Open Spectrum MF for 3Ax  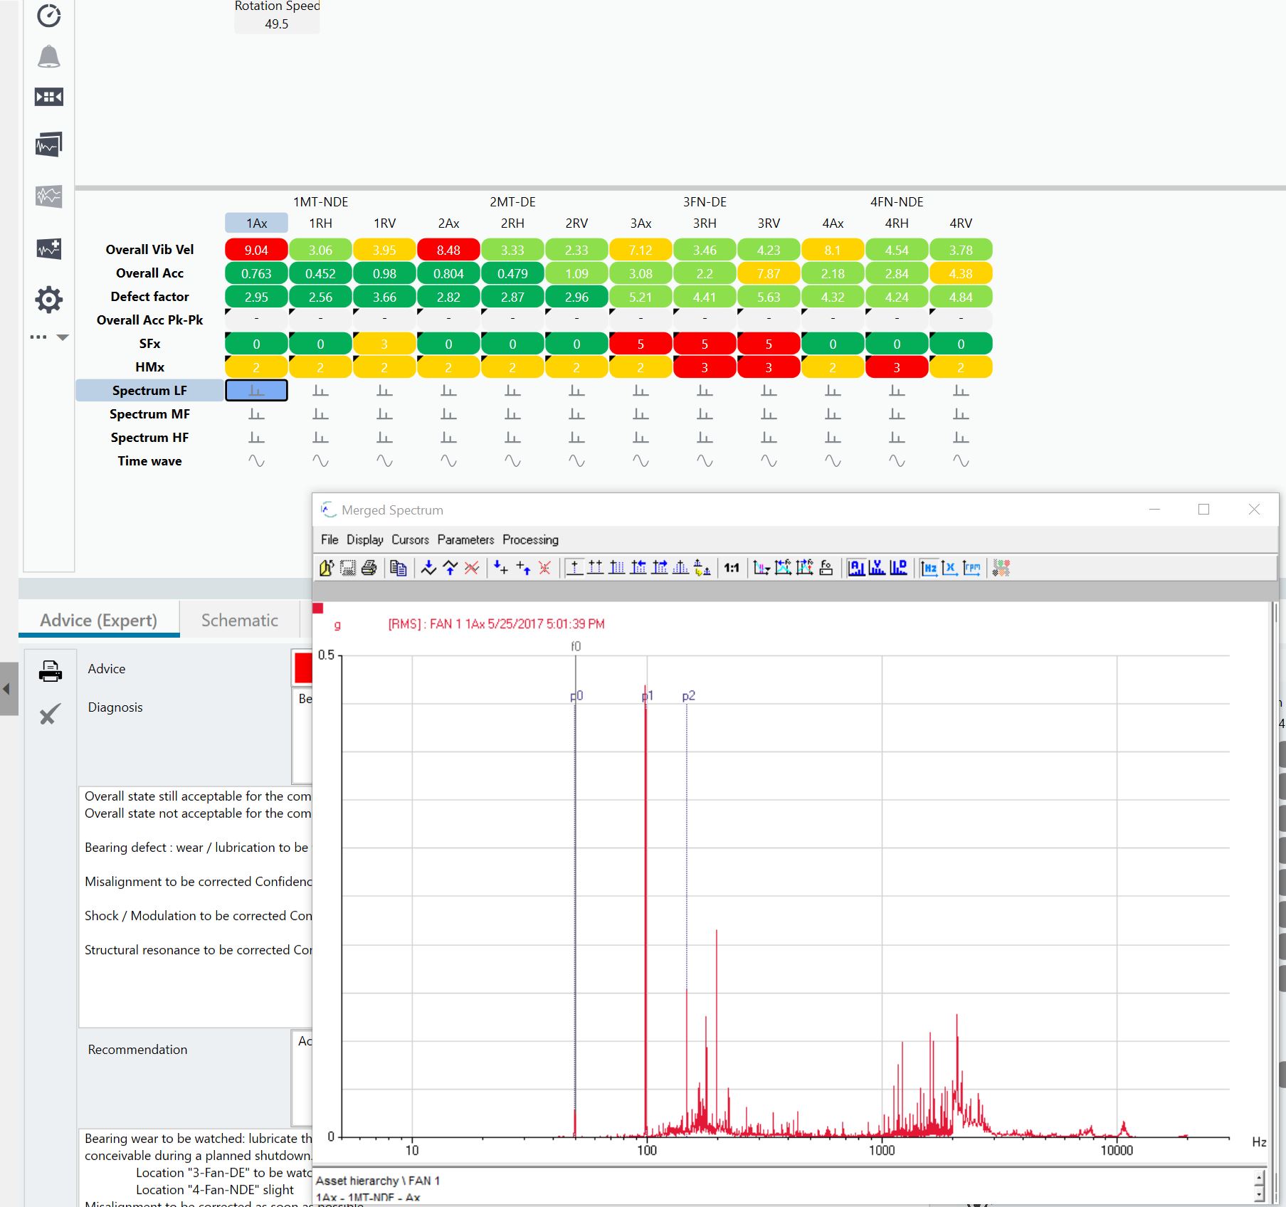tap(641, 414)
